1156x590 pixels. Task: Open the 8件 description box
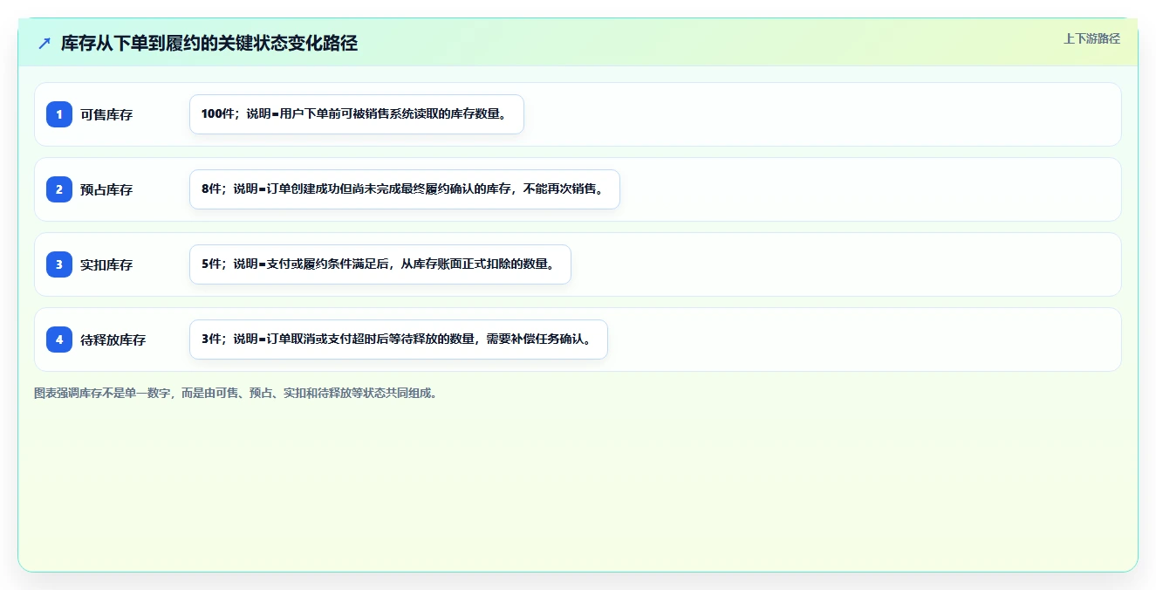[x=405, y=189]
